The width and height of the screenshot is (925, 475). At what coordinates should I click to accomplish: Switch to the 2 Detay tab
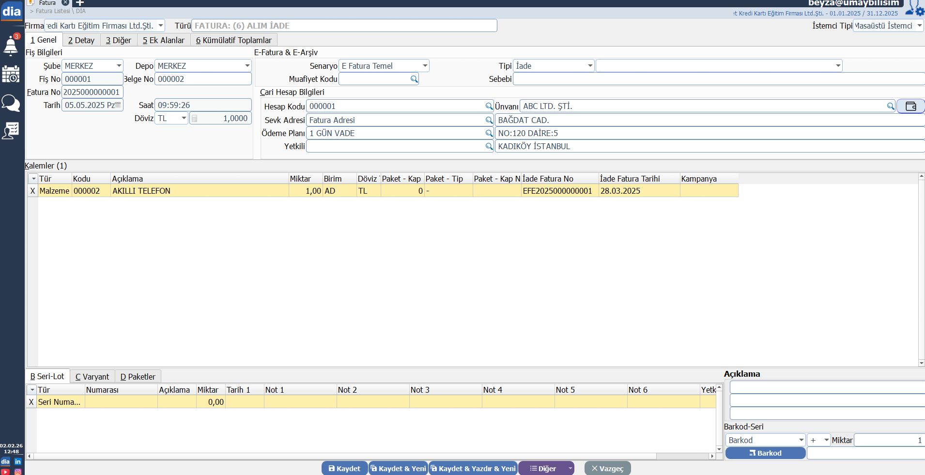click(81, 40)
